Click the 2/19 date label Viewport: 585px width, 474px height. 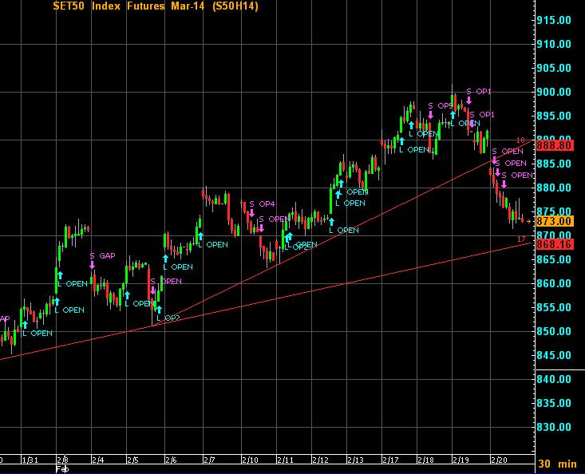(460, 460)
